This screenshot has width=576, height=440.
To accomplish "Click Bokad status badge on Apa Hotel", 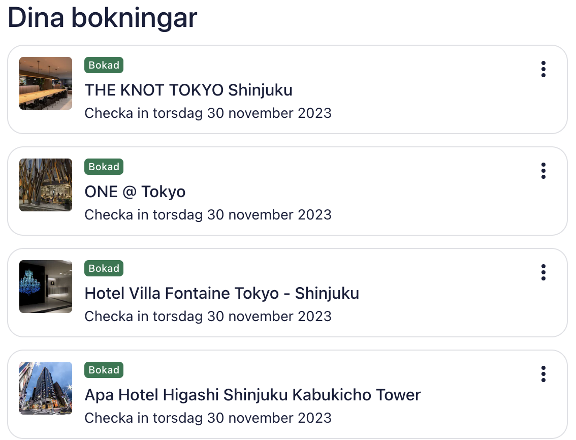I will (x=104, y=370).
